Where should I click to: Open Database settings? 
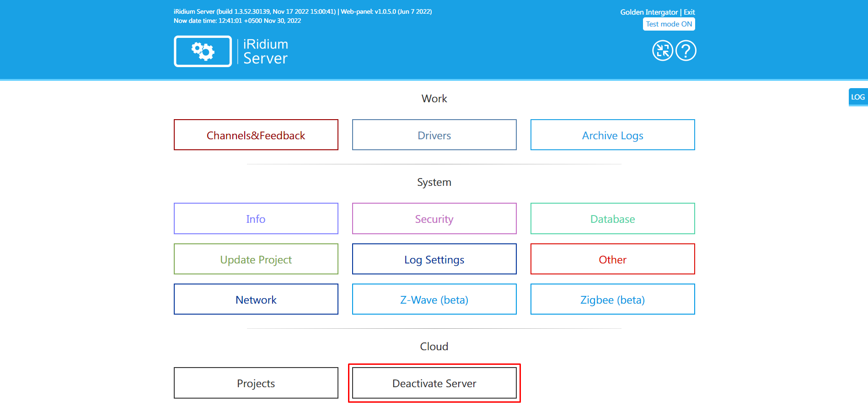612,219
